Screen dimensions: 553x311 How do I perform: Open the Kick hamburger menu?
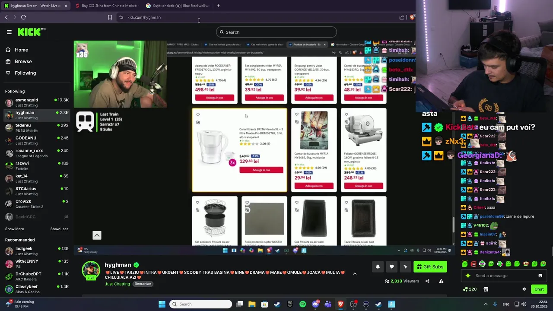coord(9,32)
